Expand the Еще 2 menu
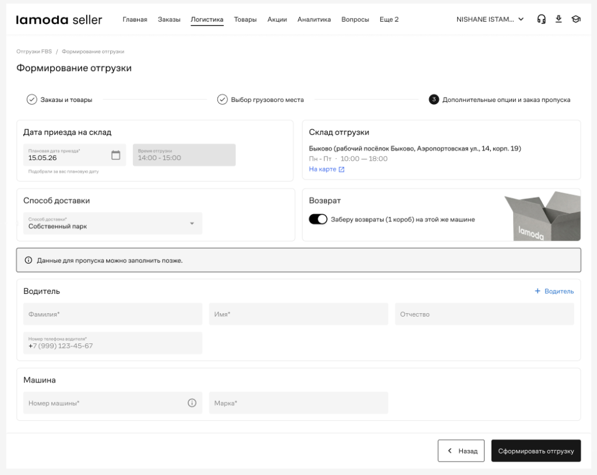This screenshot has width=597, height=475. (x=389, y=19)
